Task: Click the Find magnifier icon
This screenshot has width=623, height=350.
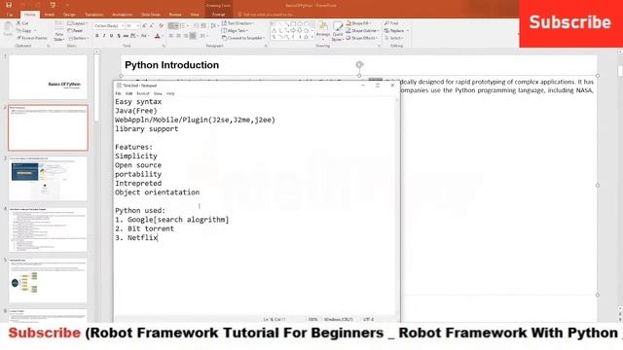Action: tap(386, 23)
